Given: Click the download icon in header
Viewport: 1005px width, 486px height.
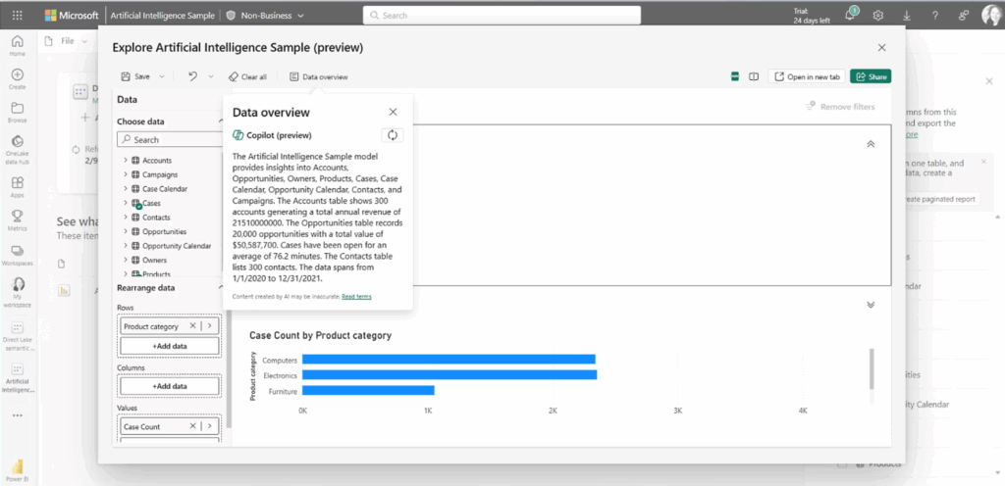Looking at the screenshot, I should pos(907,16).
